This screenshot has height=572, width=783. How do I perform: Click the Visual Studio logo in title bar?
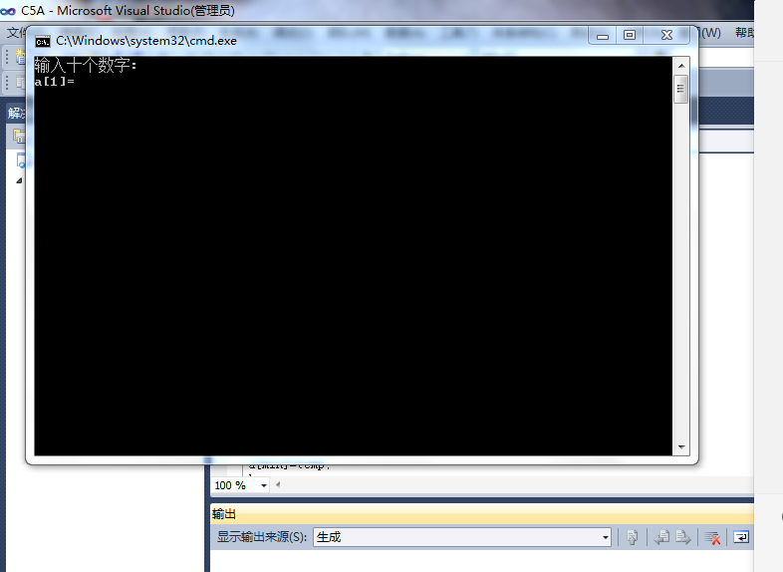(x=10, y=10)
